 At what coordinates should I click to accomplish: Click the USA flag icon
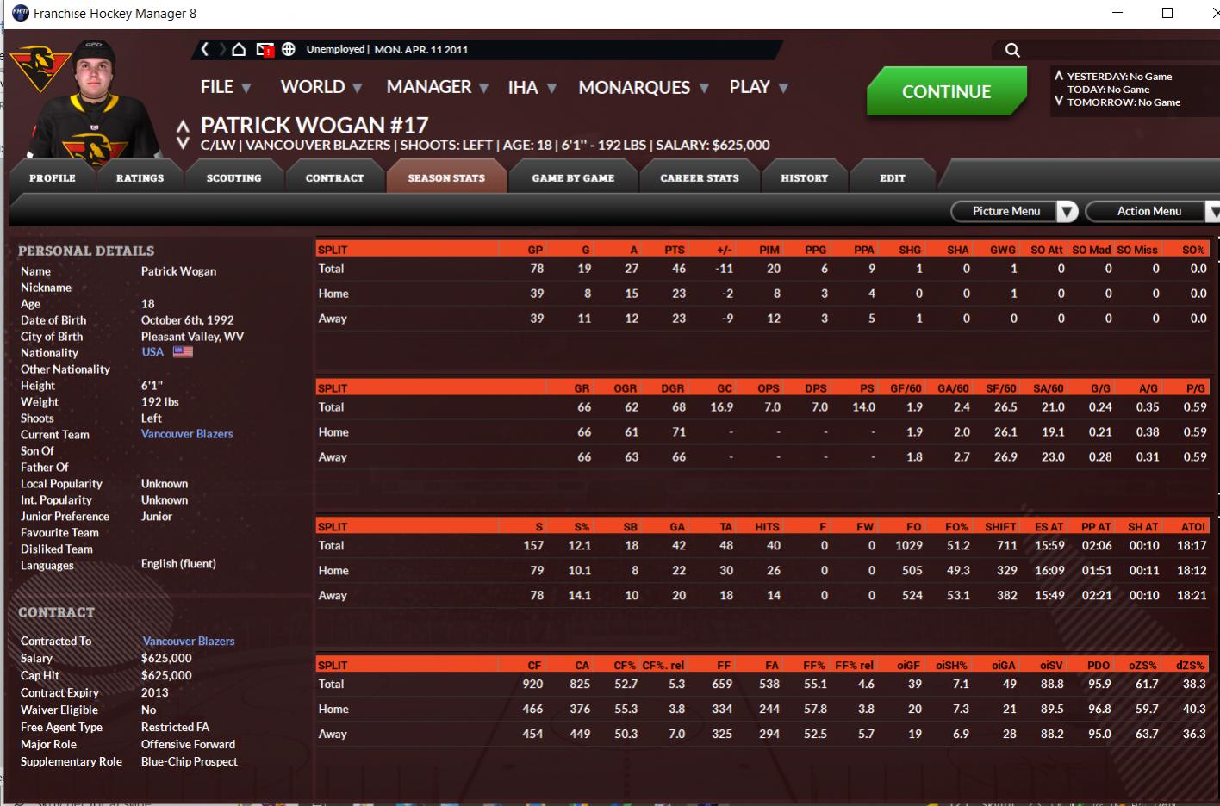click(183, 352)
